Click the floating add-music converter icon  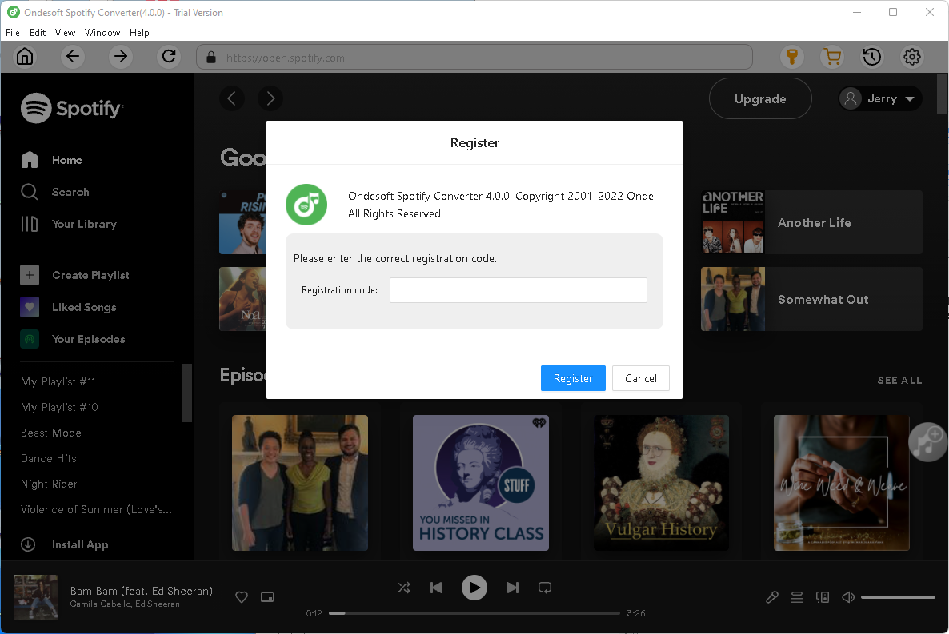pyautogui.click(x=927, y=441)
